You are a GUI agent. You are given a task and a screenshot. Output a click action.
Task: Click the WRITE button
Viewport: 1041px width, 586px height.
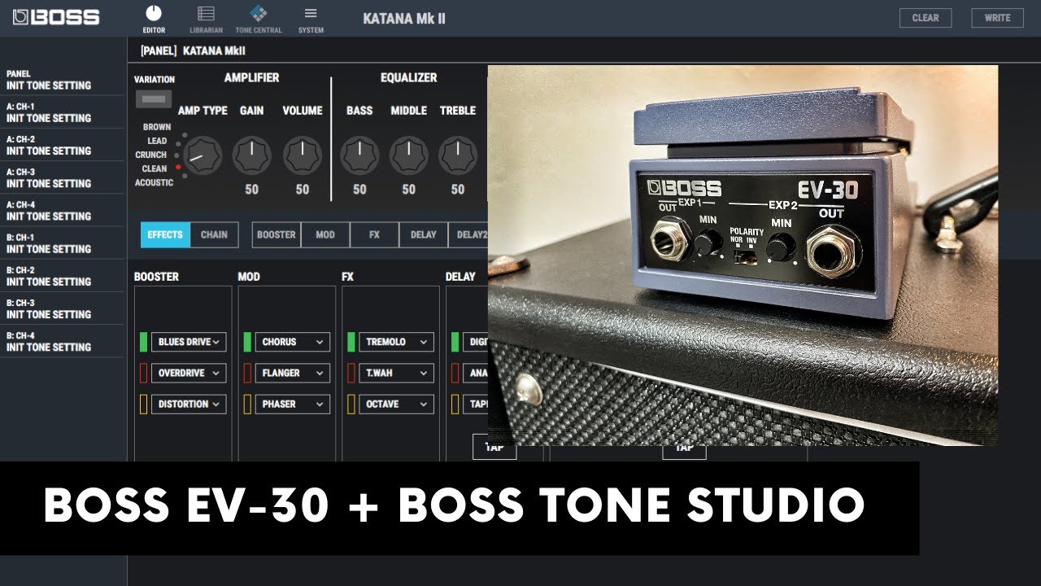pos(998,17)
